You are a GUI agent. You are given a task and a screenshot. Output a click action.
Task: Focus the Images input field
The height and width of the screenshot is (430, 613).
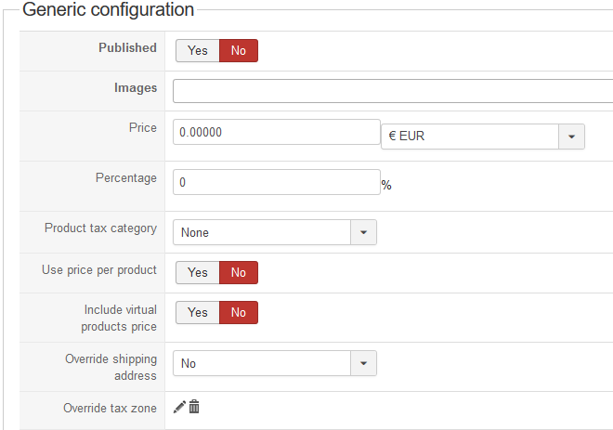tap(393, 91)
